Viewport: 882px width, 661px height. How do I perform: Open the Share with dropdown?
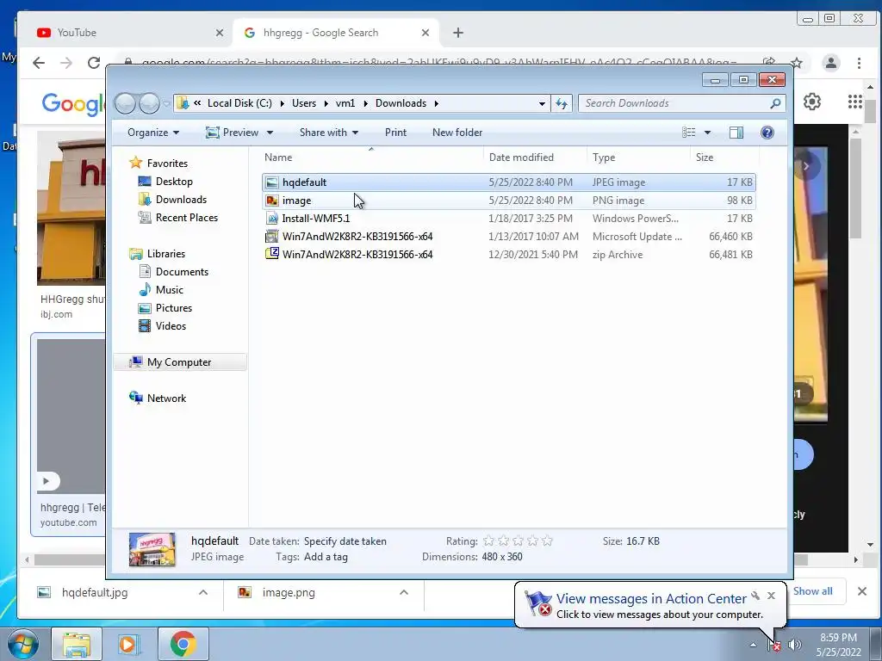pyautogui.click(x=328, y=133)
